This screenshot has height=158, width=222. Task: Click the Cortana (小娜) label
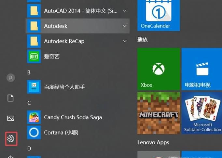point(61,133)
